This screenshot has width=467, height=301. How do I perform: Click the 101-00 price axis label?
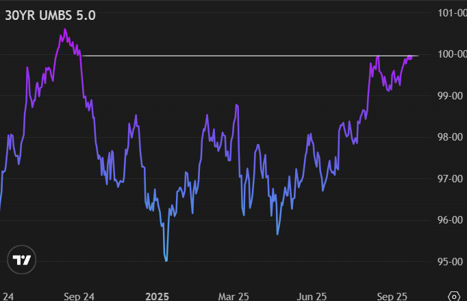[451, 12]
